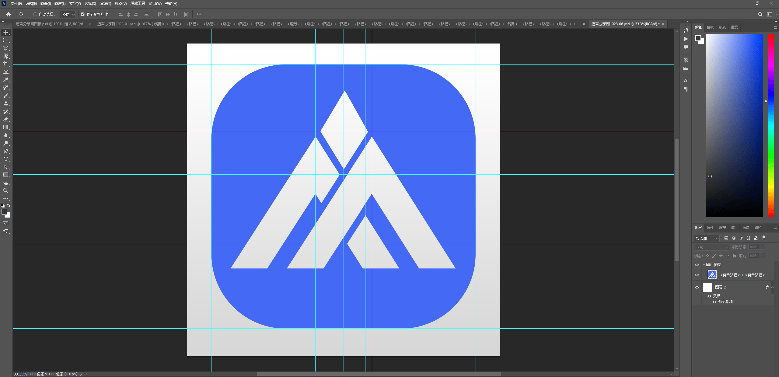Toggle visibility of the 渐变叠加 effect
The width and height of the screenshot is (779, 377).
tap(714, 302)
